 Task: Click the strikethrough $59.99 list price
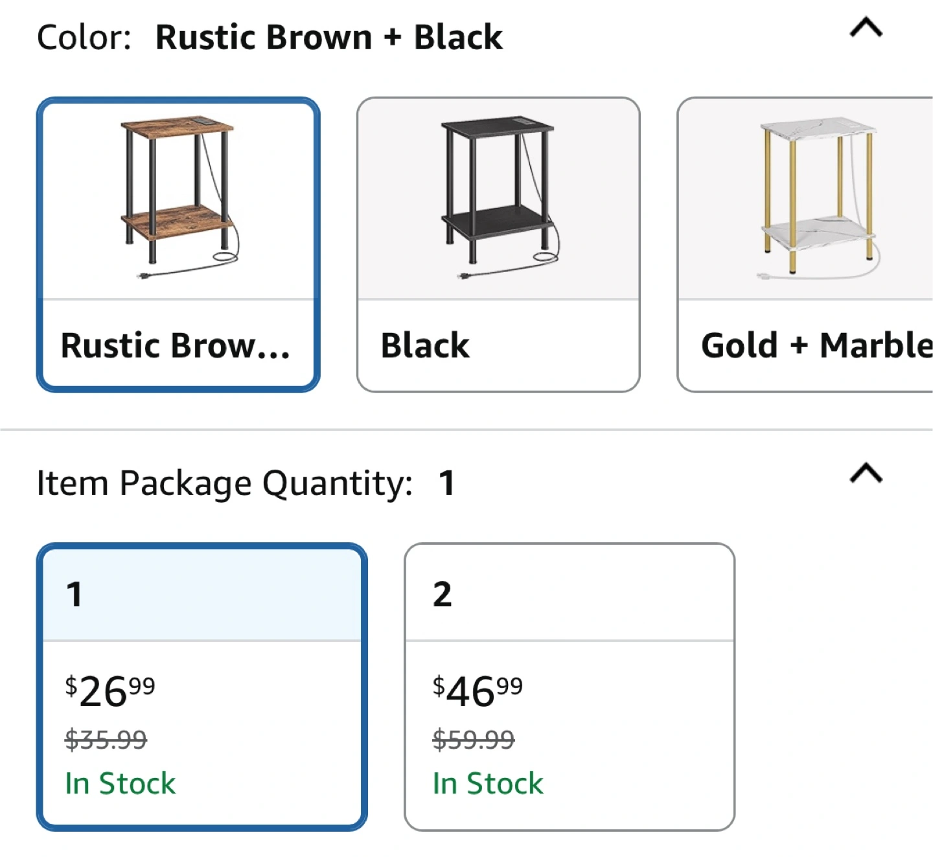pyautogui.click(x=474, y=739)
